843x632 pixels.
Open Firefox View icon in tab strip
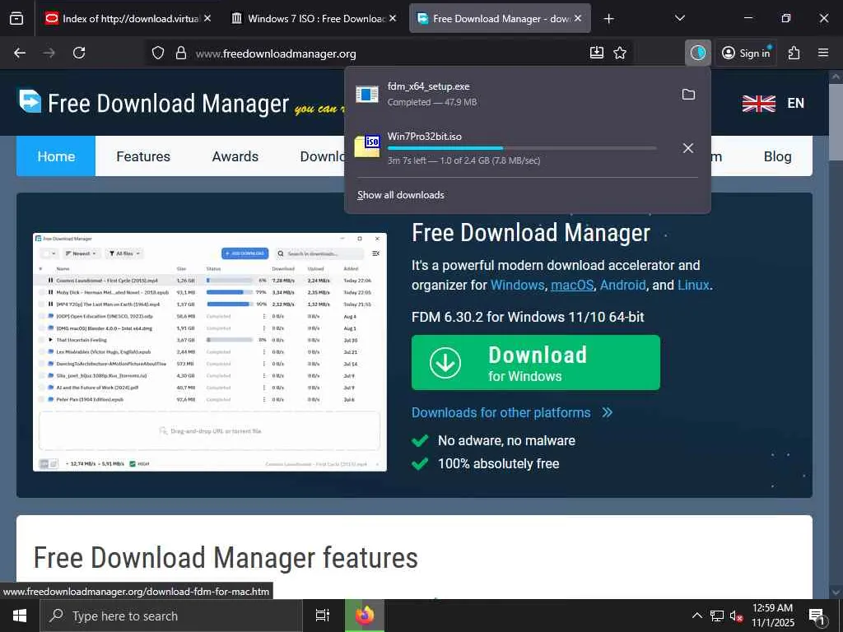coord(16,18)
